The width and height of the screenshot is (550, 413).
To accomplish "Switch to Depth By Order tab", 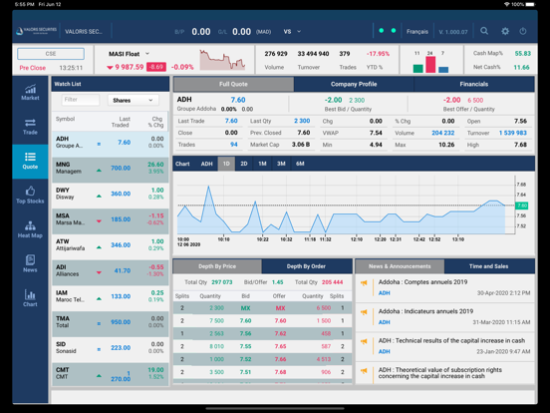I will (x=306, y=266).
